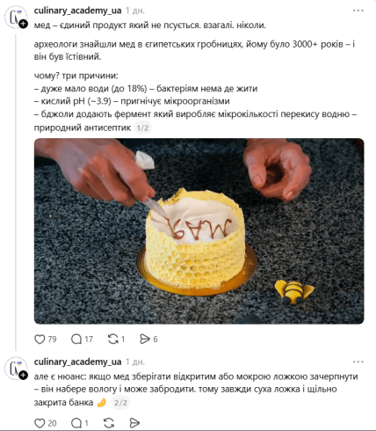The image size is (376, 431).
Task: Follow via plus badge on second avatar
Action: pyautogui.click(x=23, y=376)
